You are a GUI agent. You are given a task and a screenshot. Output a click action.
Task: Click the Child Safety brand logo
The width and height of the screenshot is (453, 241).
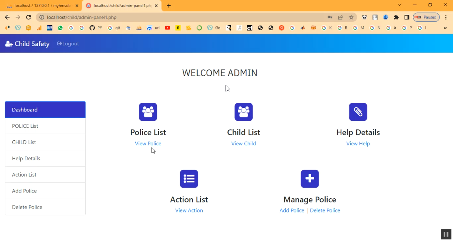(x=28, y=44)
